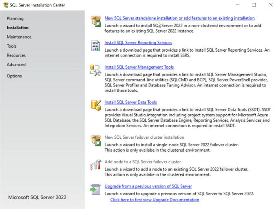Open Install SQL Server Management Tools link
This screenshot has width=278, height=209.
[x=139, y=67]
